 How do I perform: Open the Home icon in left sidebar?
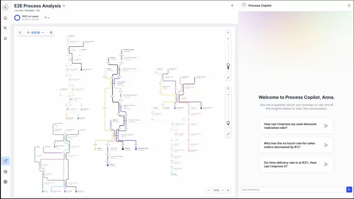click(x=5, y=18)
